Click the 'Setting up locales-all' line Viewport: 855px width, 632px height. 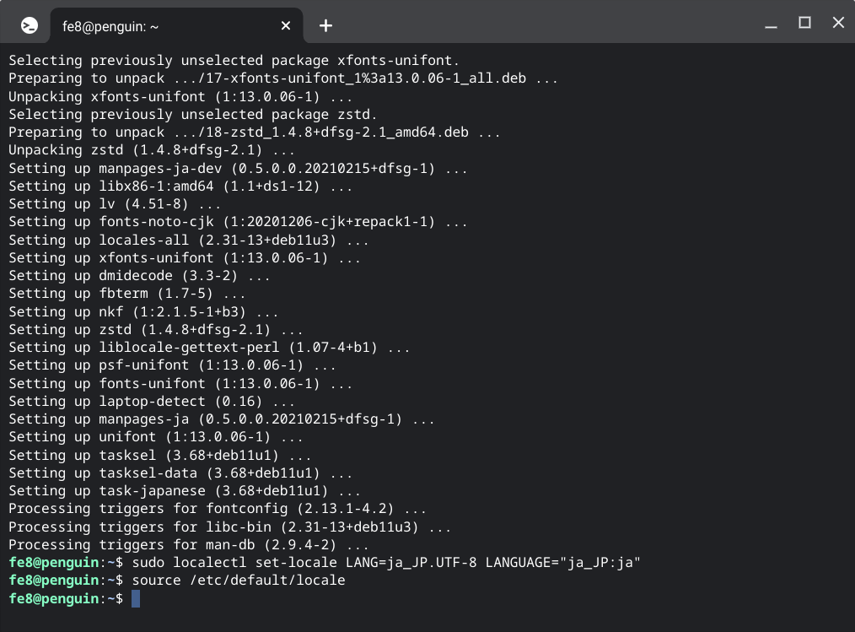(189, 240)
